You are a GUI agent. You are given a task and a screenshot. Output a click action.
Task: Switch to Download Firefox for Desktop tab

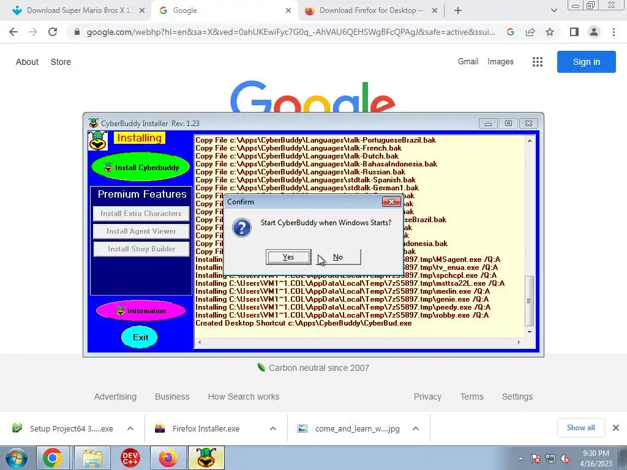371,10
